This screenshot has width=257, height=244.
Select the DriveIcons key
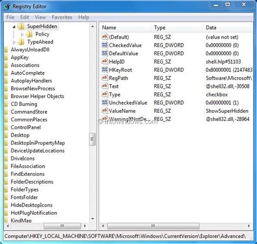click(23, 158)
